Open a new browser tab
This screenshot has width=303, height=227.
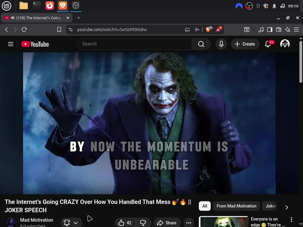(x=79, y=18)
